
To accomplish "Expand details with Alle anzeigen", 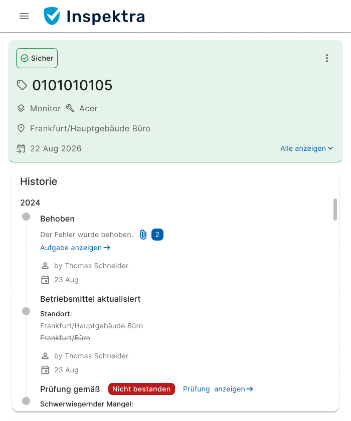I will pos(306,148).
